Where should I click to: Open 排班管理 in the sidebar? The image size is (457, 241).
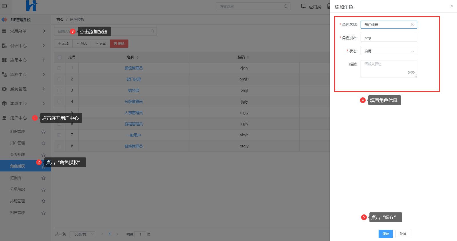[x=17, y=201]
